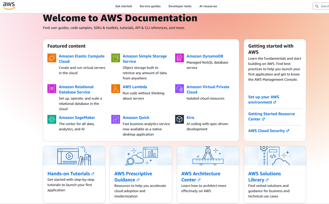Screen dimensions: 329x204
Task: Click the Amazon Relational Database Service icon
Action: click(51, 89)
